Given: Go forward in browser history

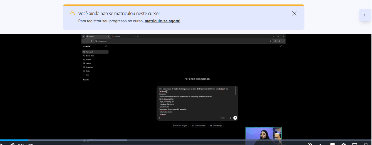Looking at the screenshot, I should 88,41.
